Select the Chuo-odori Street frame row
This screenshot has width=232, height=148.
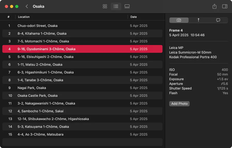coord(37,26)
